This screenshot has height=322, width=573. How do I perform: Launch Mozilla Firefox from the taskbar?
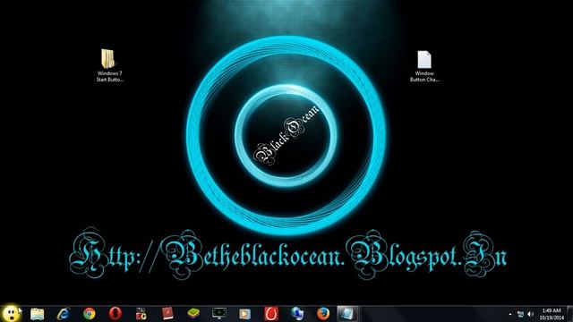click(x=323, y=314)
